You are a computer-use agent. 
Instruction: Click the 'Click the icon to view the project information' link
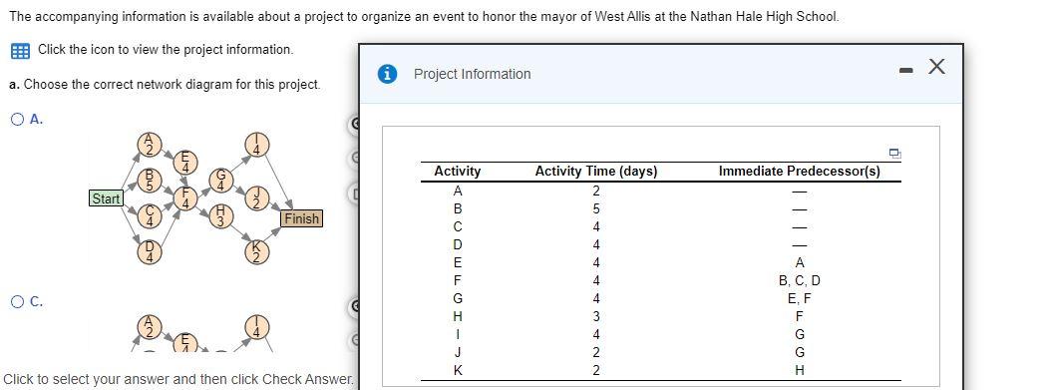(166, 49)
